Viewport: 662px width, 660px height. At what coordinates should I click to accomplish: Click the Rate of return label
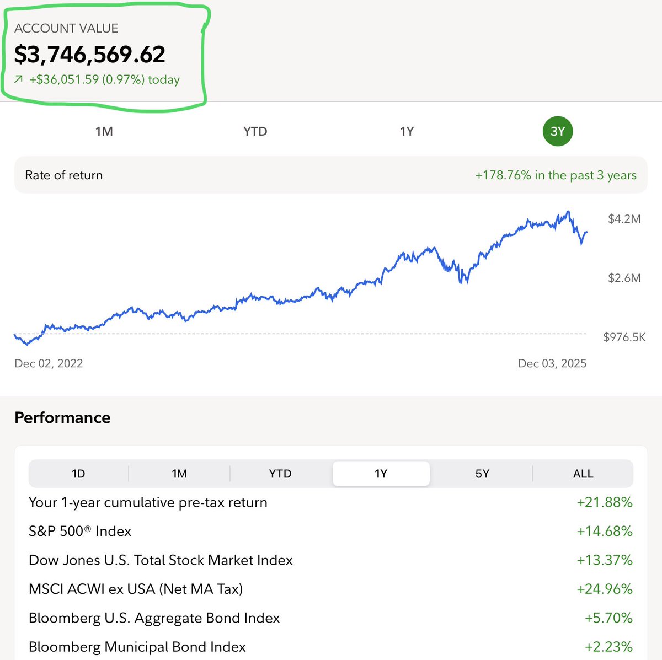pyautogui.click(x=64, y=175)
